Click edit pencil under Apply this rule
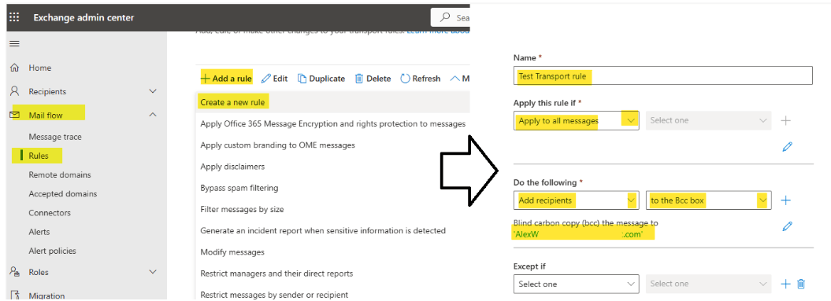Image resolution: width=831 pixels, height=301 pixels. [787, 146]
